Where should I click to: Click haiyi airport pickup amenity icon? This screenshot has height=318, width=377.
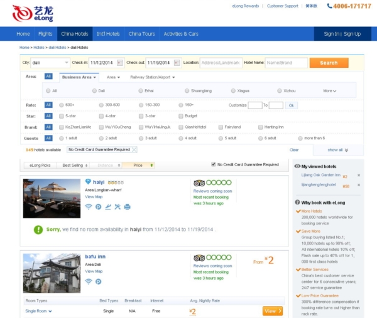108,206
